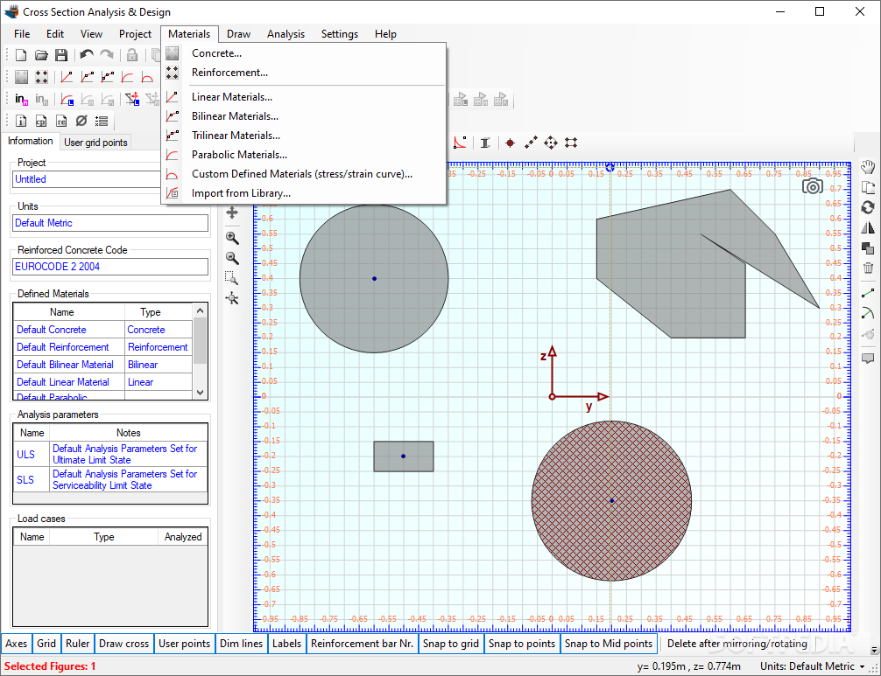
Task: Click the Custom defined material toolbar icon
Action: 147,77
